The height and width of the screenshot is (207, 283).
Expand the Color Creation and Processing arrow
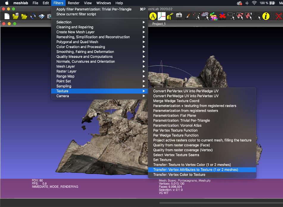point(144,47)
